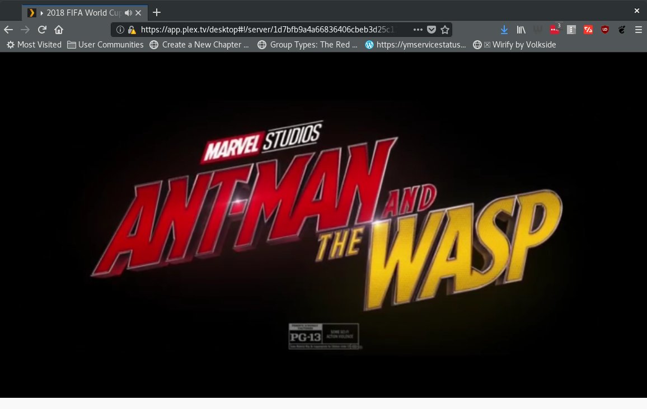647x409 pixels.
Task: Show site information icon in address bar
Action: pos(120,30)
